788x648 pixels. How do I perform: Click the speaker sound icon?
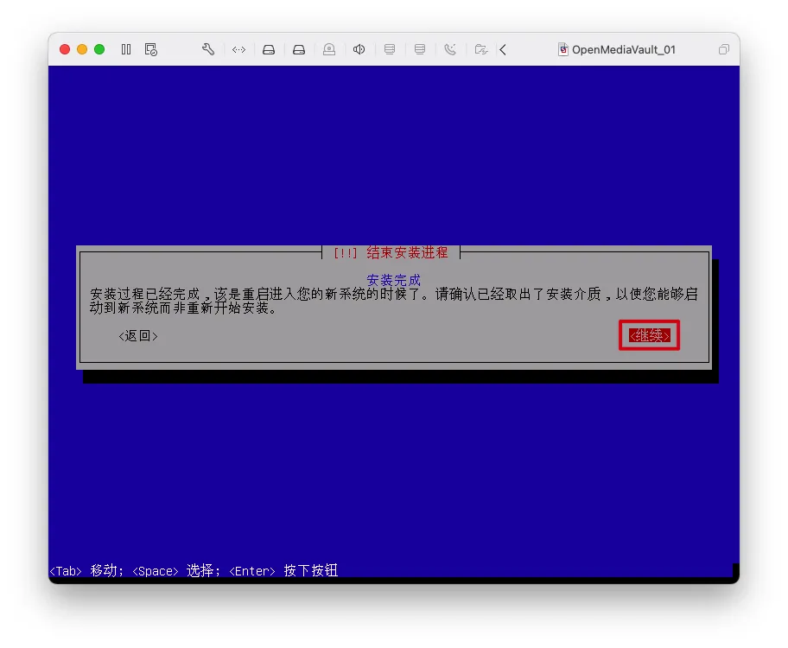pyautogui.click(x=359, y=49)
